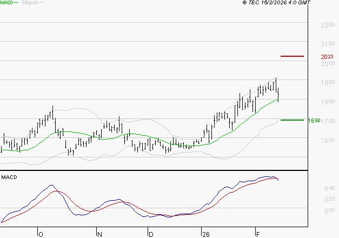Click the MACD 000 scale label
Image resolution: width=339 pixels, height=238 pixels.
[330, 210]
